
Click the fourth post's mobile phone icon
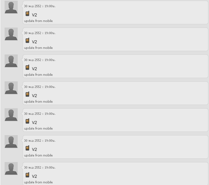[x=27, y=94]
